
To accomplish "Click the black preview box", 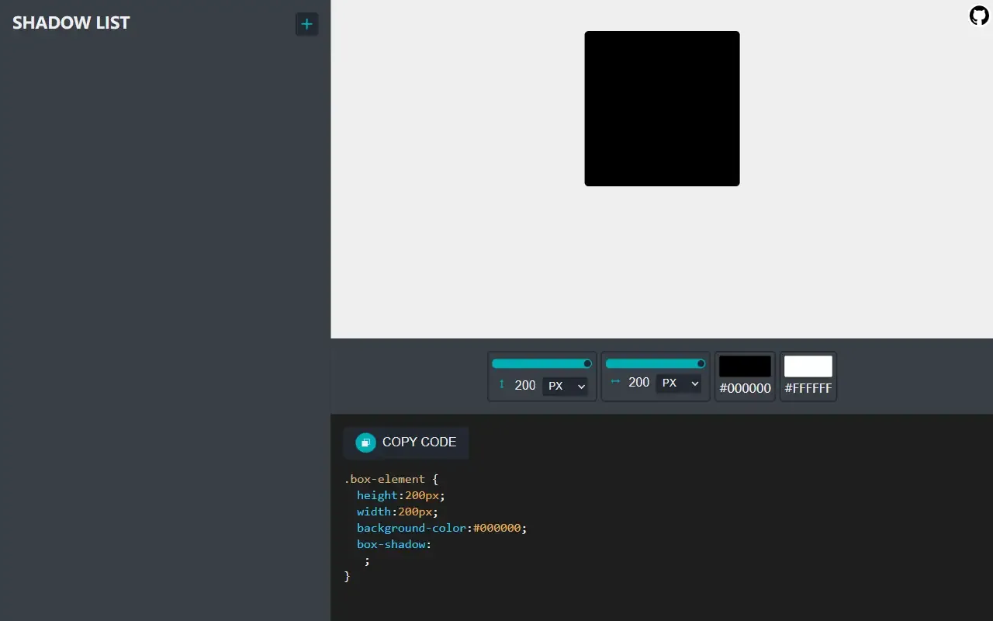I will click(662, 109).
